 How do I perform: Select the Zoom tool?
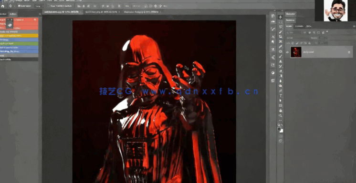click(281, 116)
